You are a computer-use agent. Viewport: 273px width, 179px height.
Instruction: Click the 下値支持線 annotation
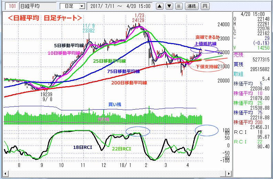click(x=207, y=67)
